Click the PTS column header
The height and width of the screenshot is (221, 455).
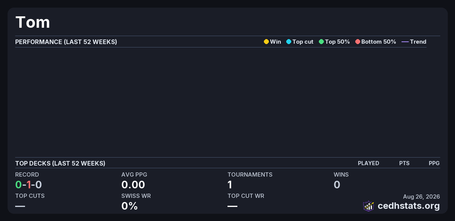coord(404,163)
